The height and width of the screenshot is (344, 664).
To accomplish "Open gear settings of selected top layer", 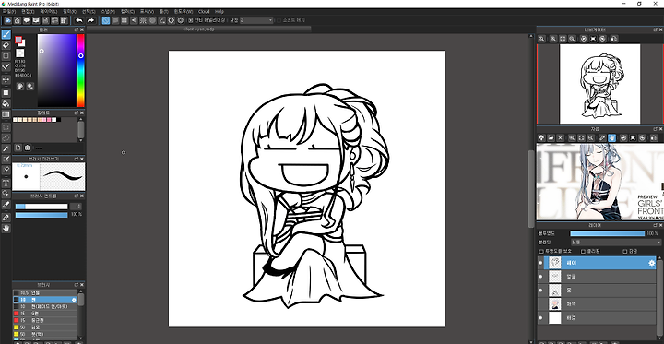I will pyautogui.click(x=652, y=263).
